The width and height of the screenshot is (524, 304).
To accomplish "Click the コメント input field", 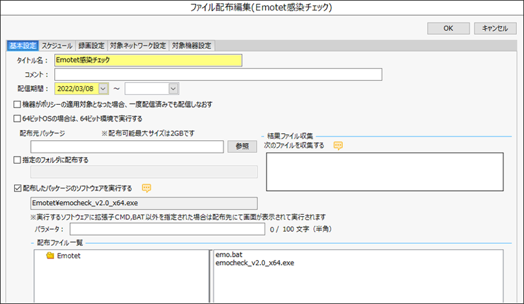I will point(218,74).
